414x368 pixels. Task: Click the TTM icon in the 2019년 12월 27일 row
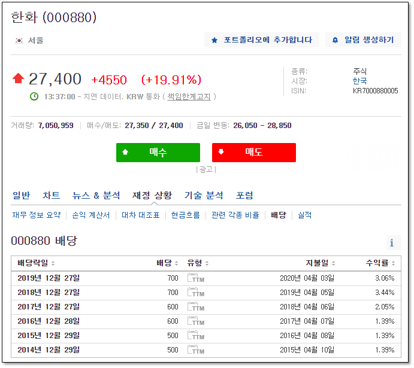196,278
